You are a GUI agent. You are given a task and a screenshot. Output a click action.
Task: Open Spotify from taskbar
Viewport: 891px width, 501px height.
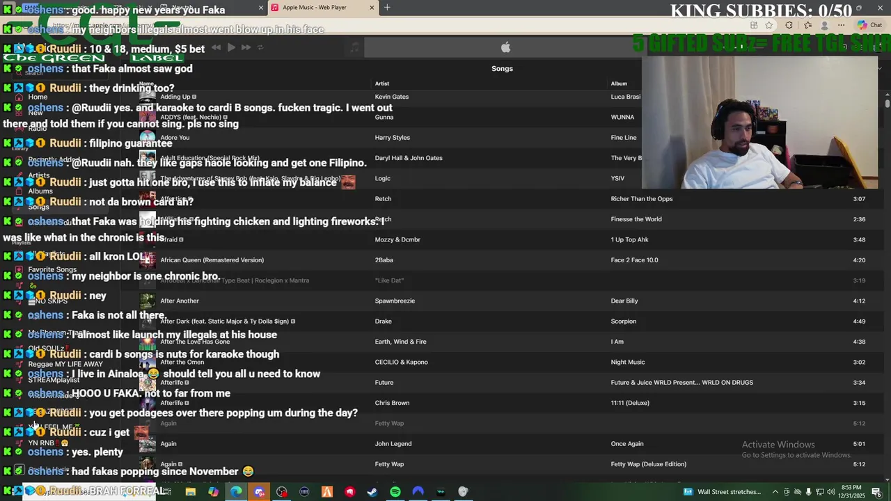point(395,492)
